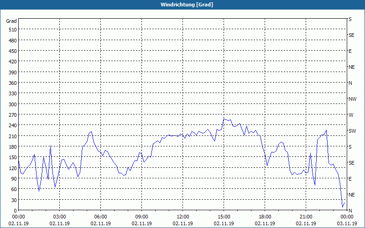
Task: Select the 180 y-axis value
Action: tap(13, 147)
